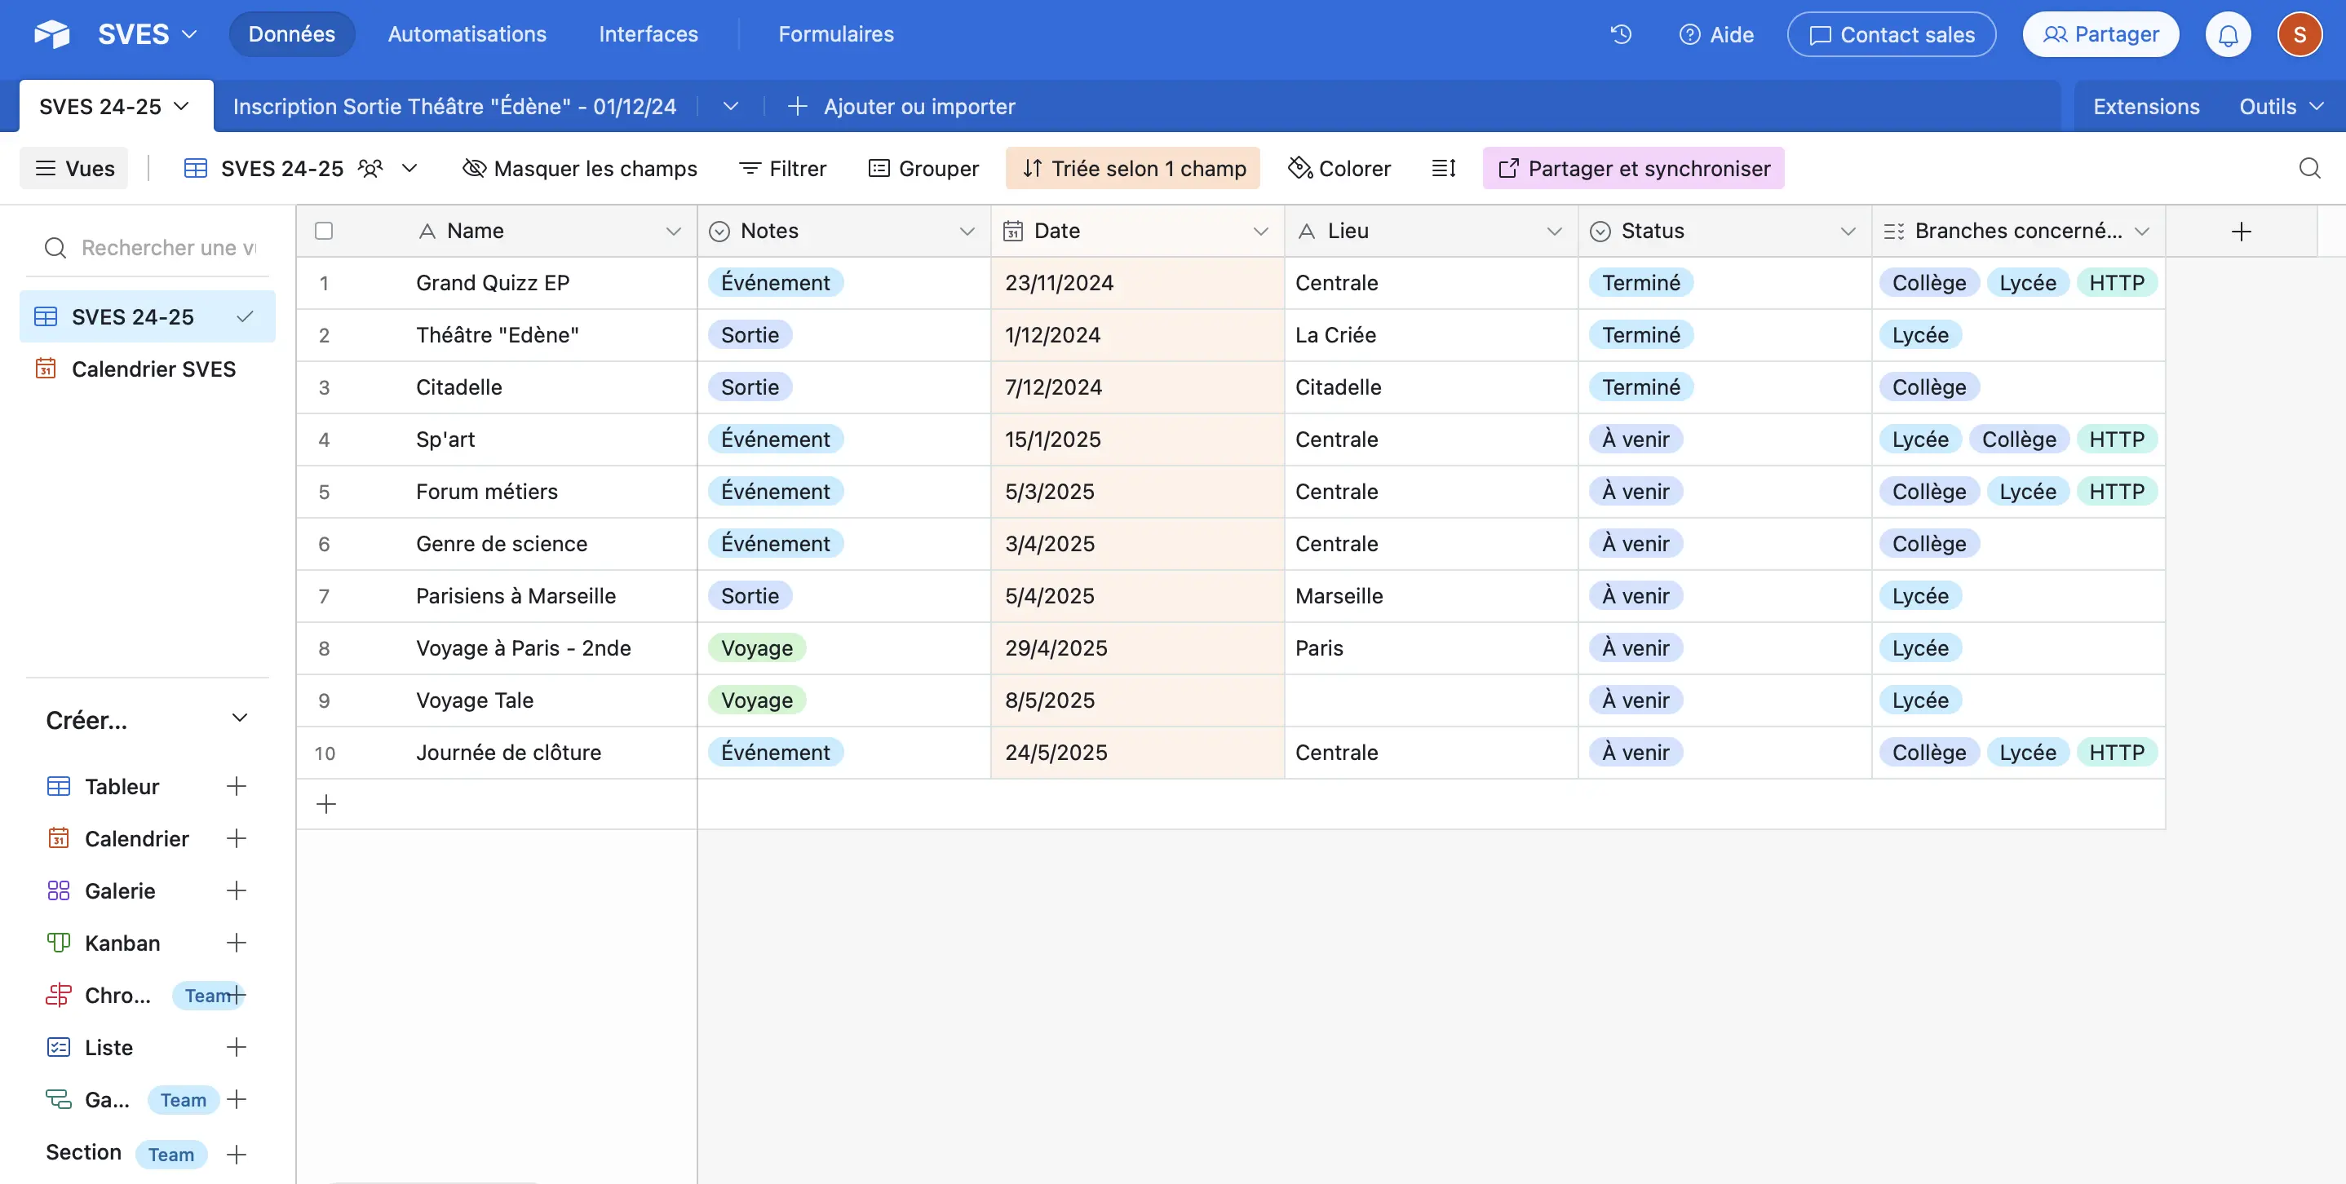Click Chronologie timeline icon
2346x1184 pixels.
point(58,995)
